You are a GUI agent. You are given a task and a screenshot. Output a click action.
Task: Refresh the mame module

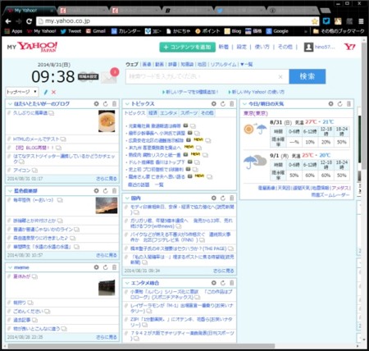(x=106, y=267)
